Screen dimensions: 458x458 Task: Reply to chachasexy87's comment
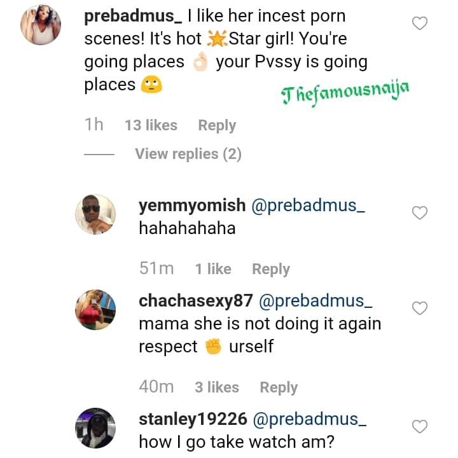click(x=279, y=387)
